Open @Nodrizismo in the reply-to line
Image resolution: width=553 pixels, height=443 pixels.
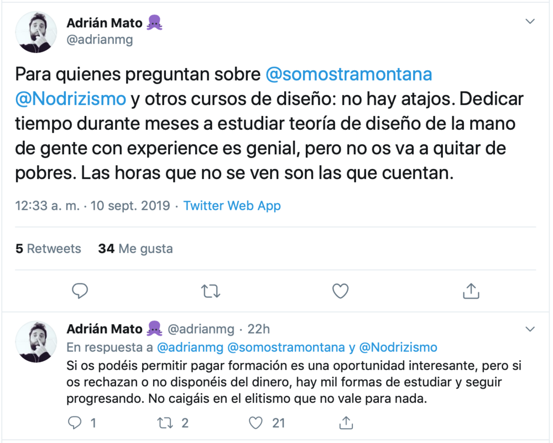(x=398, y=347)
